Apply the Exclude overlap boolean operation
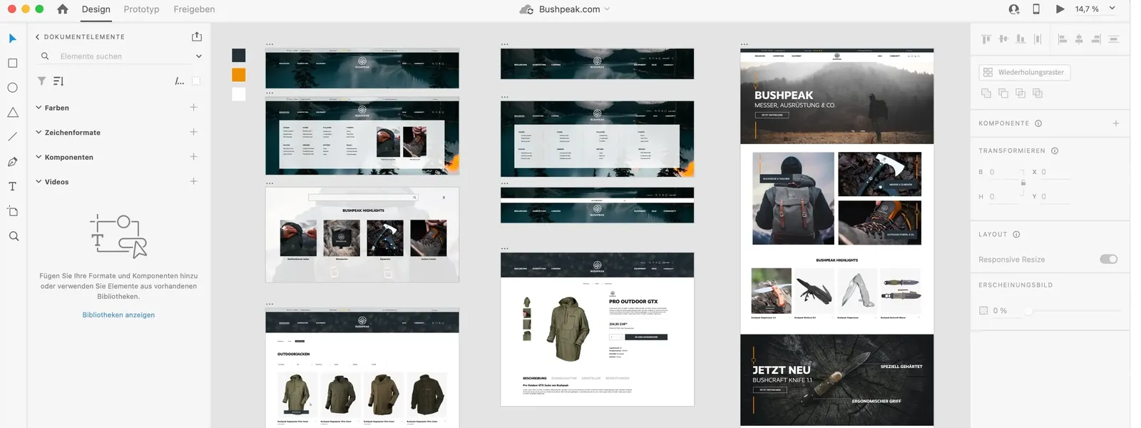1141x428 pixels. pyautogui.click(x=1038, y=93)
